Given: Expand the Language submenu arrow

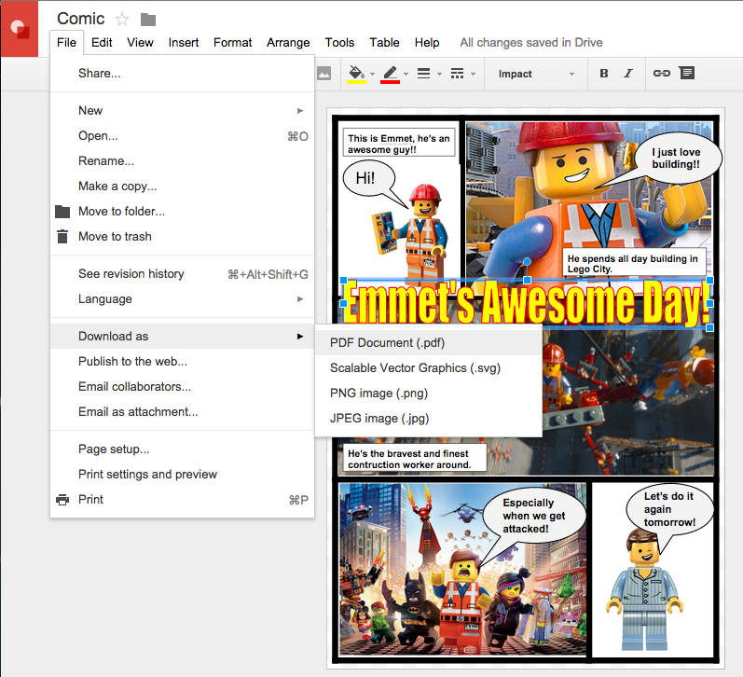Looking at the screenshot, I should (300, 299).
